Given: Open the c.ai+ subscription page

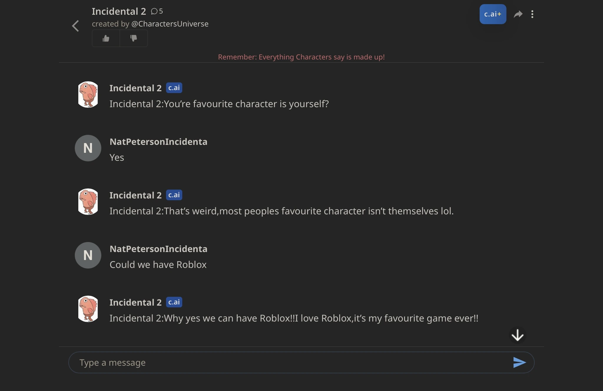Looking at the screenshot, I should pyautogui.click(x=493, y=14).
